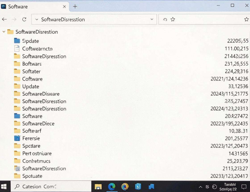This screenshot has height=192, width=250.
Task: Select the Softater folder icon
Action: point(17,71)
